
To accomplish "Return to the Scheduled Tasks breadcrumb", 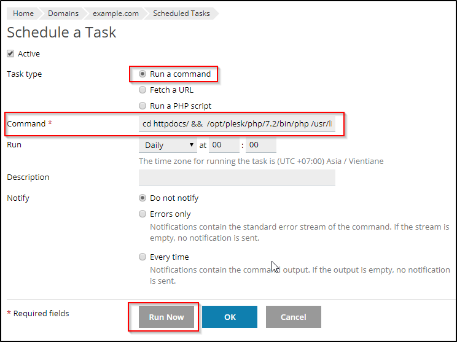I will 181,13.
